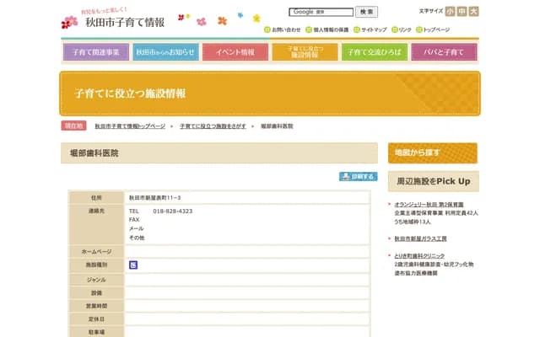The image size is (540, 337).
Task: Open the リンク header link
Action: click(x=405, y=29)
